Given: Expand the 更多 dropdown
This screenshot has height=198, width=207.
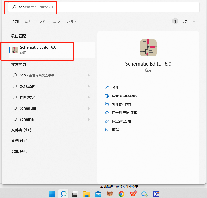Looking at the screenshot, I should point(72,22).
